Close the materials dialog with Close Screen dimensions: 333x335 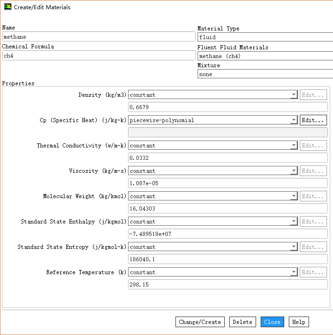point(272,322)
